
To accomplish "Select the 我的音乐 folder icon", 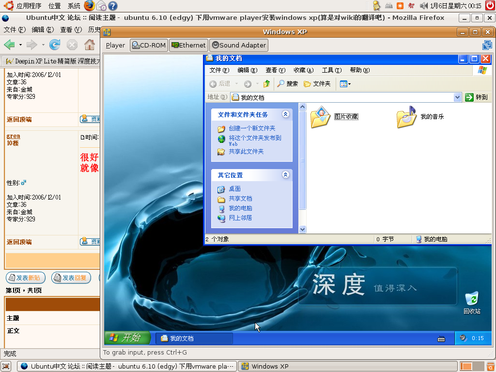I will click(x=406, y=117).
